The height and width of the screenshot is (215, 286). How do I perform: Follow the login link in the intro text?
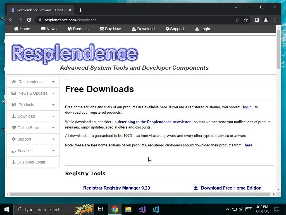(247, 107)
